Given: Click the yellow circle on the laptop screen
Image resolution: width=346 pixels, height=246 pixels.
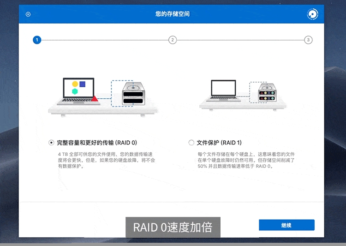Looking at the screenshot, I should (x=75, y=84).
